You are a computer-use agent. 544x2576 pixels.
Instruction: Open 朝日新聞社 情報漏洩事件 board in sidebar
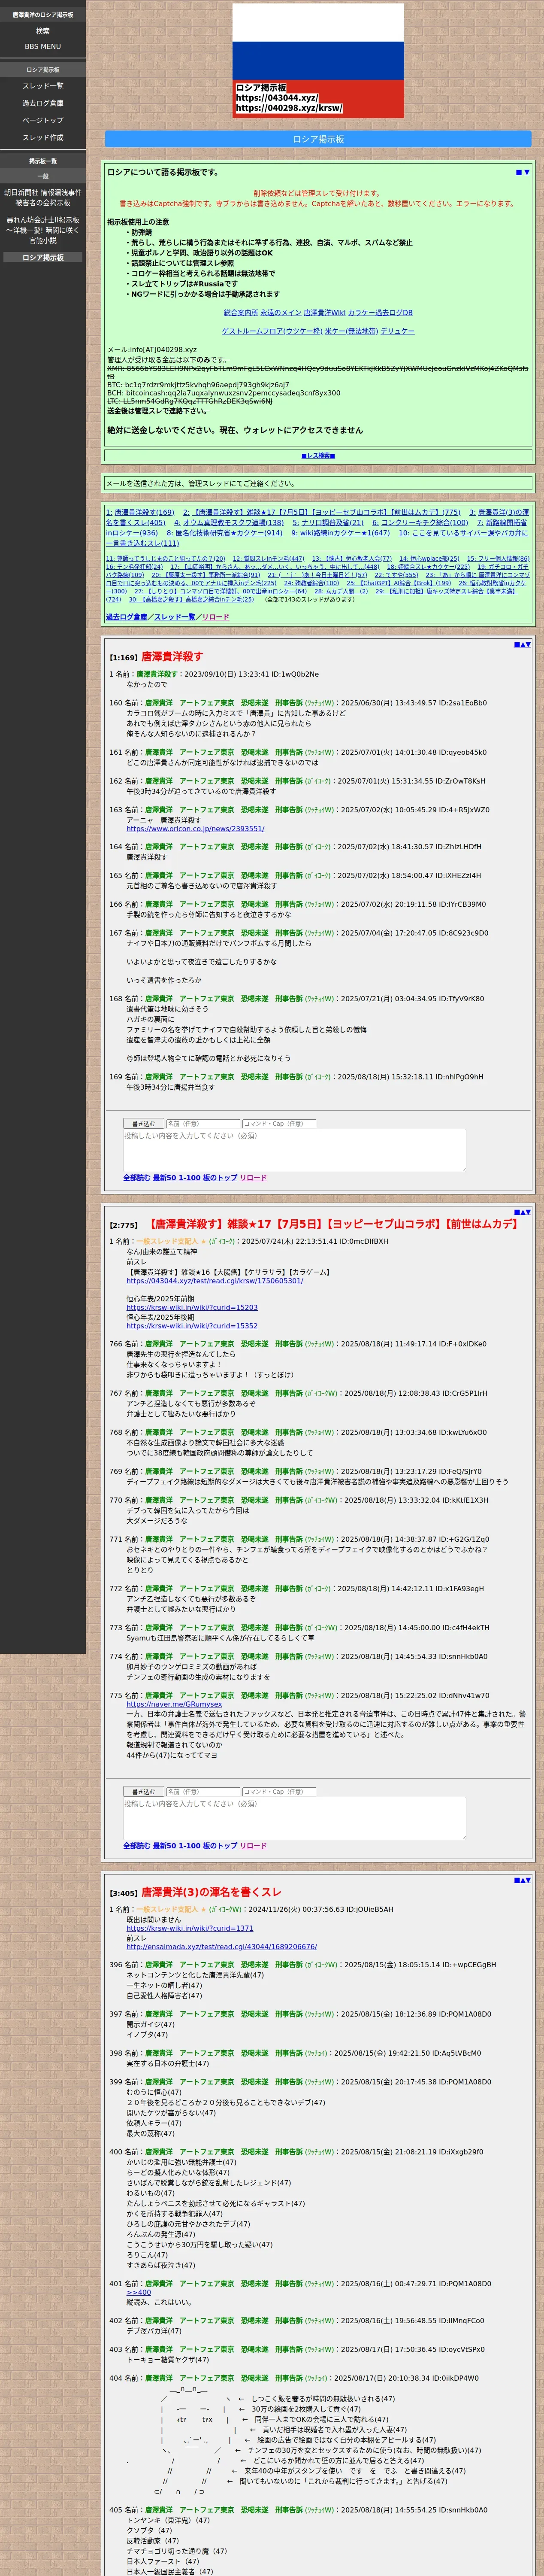click(43, 197)
